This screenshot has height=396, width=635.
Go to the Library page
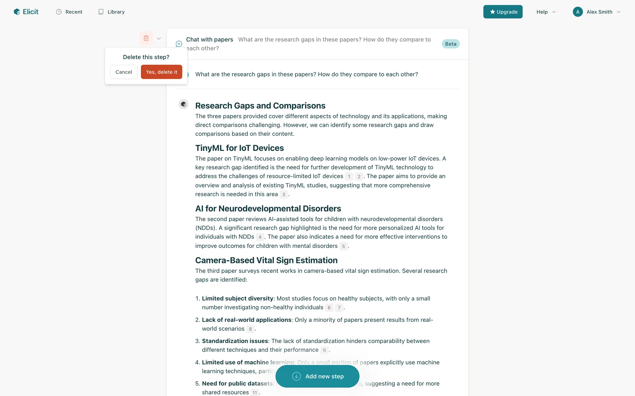[x=116, y=12]
